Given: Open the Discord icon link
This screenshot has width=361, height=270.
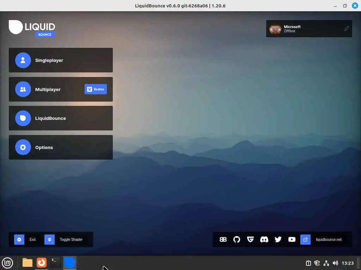Looking at the screenshot, I should coord(264,239).
